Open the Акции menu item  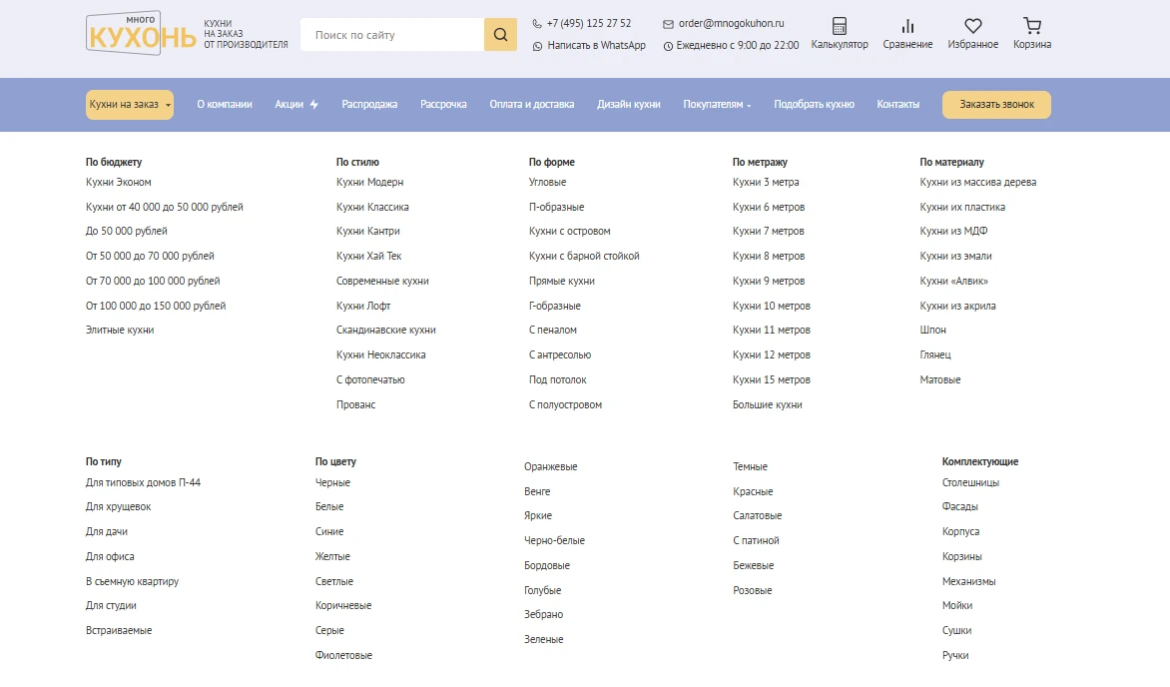(296, 105)
